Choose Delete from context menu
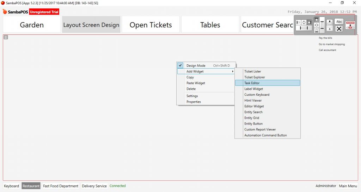The image size is (361, 192). pos(191,89)
